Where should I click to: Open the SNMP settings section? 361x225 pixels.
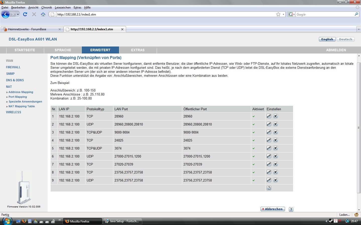click(11, 74)
